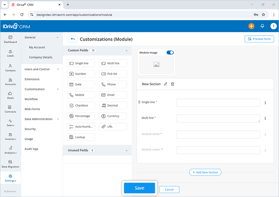The width and height of the screenshot is (279, 197).
Task: Click the Multi line text input field
Action: (x=218, y=118)
